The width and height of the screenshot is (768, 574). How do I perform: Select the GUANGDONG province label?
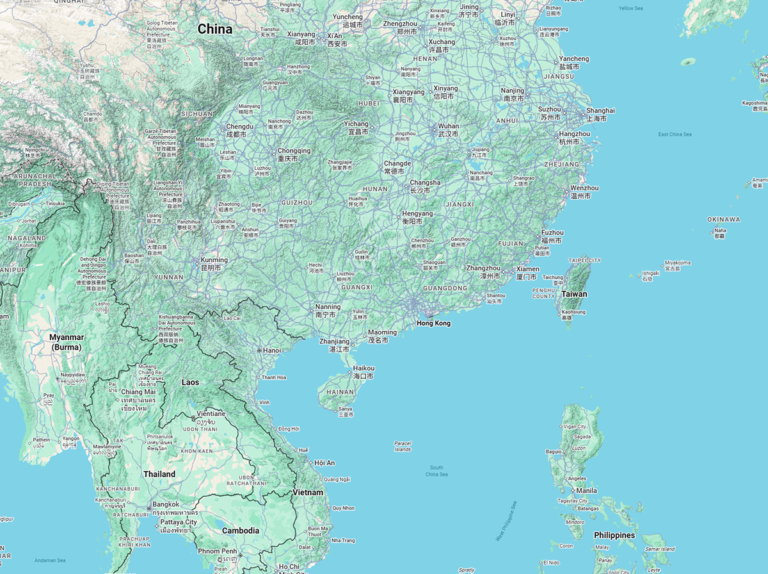[x=445, y=288]
